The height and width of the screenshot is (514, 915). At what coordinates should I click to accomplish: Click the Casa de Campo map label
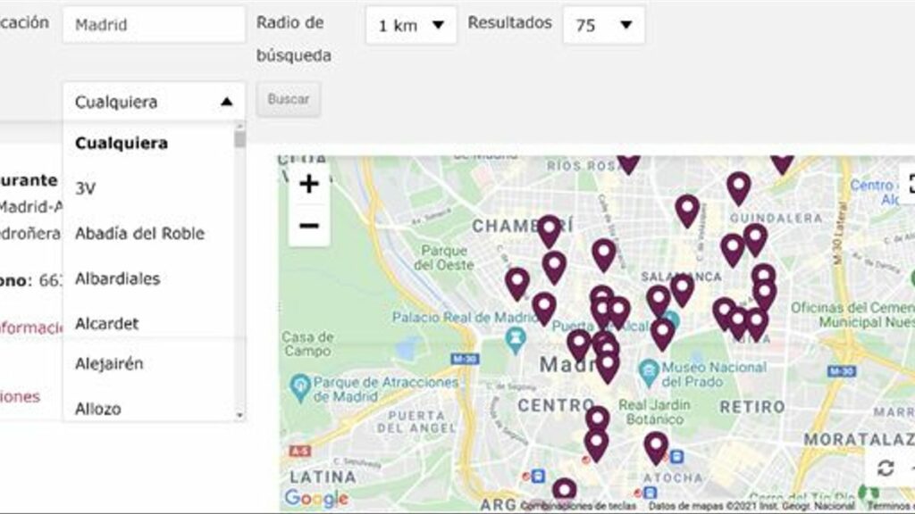307,344
